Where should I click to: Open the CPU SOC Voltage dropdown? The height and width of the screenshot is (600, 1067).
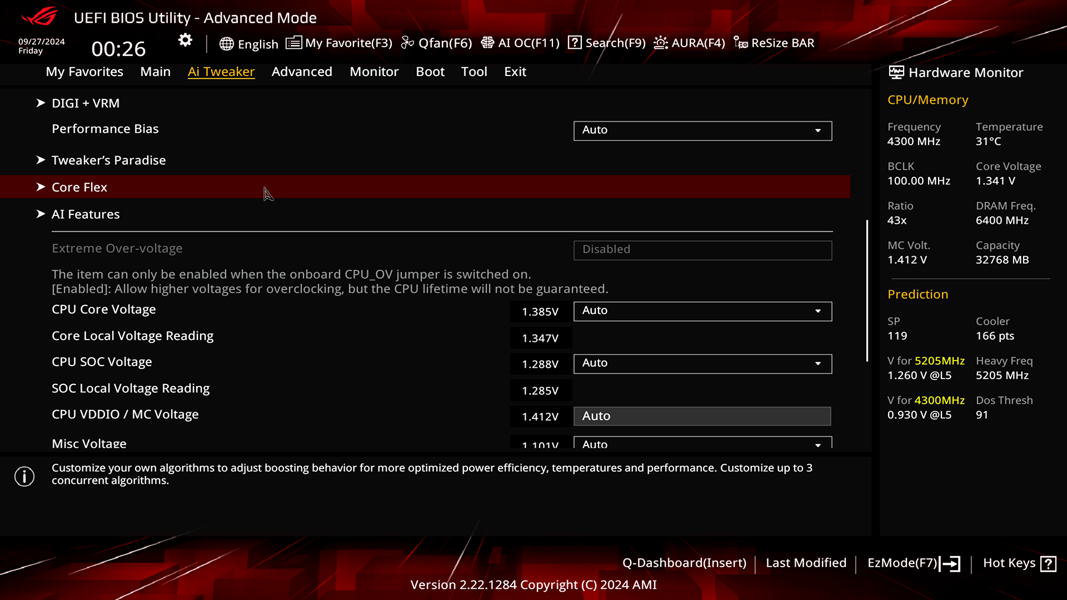click(x=702, y=363)
